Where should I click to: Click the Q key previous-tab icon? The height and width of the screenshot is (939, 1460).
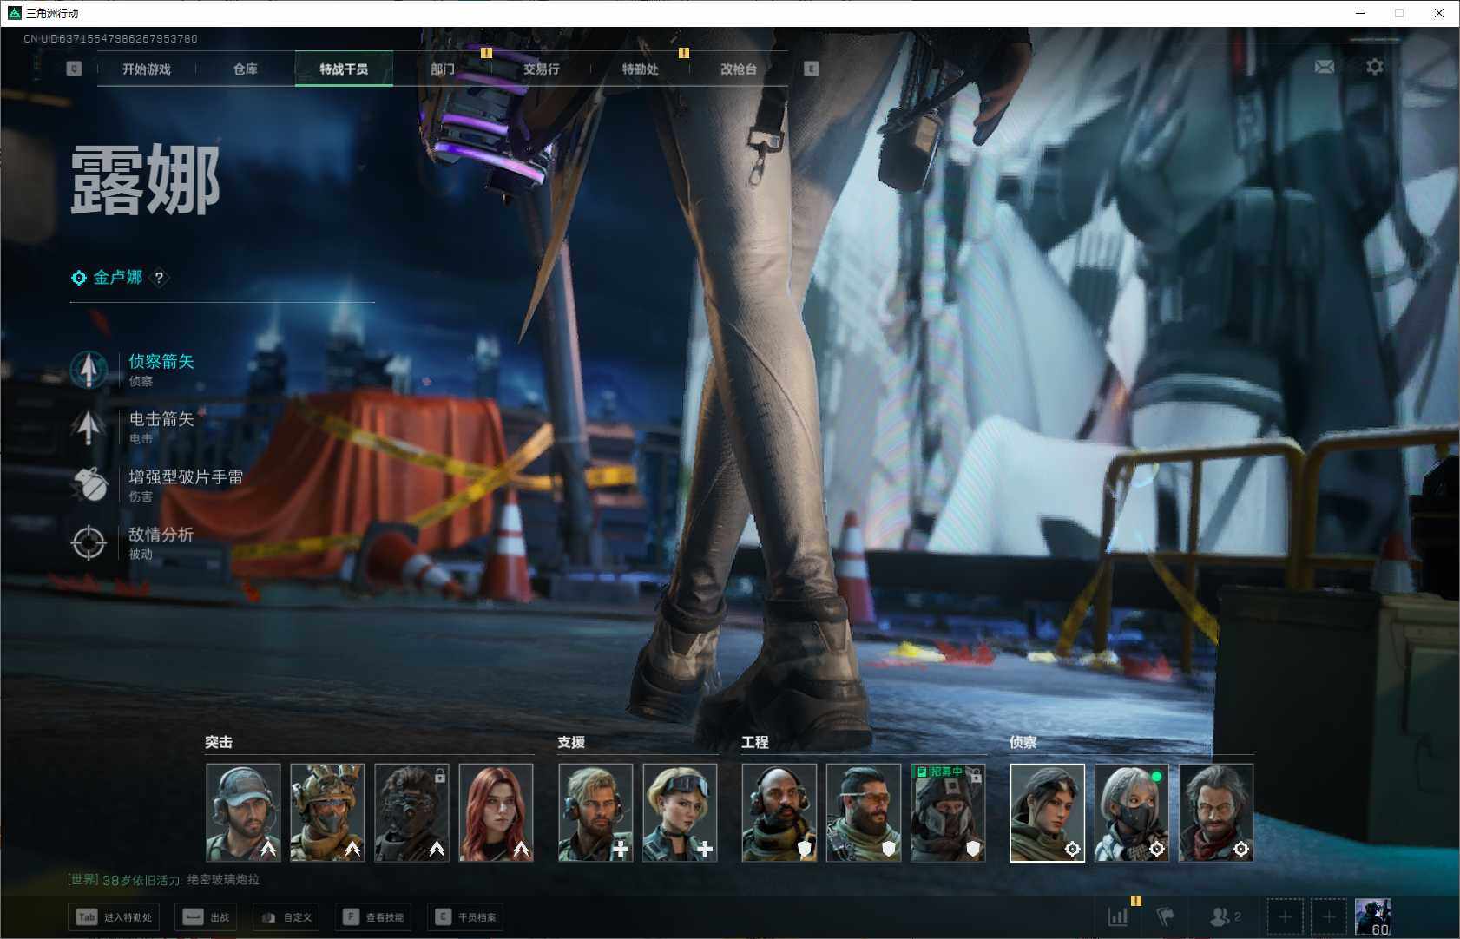74,69
